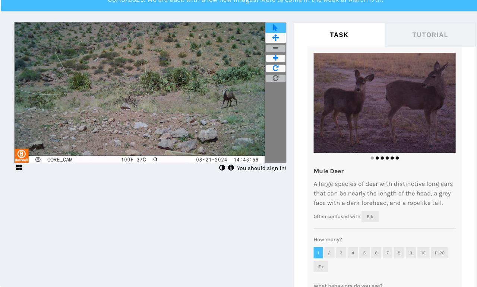Rotate the camera trap image
Screen dimensions: 477x287
275,68
